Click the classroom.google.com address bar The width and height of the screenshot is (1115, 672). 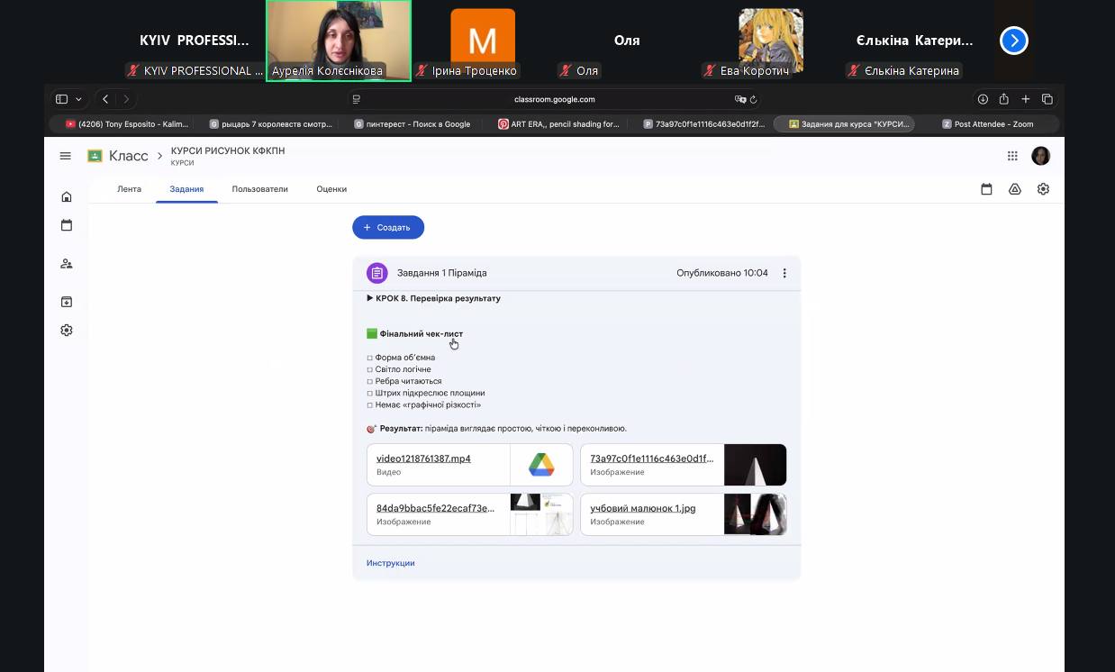coord(554,99)
